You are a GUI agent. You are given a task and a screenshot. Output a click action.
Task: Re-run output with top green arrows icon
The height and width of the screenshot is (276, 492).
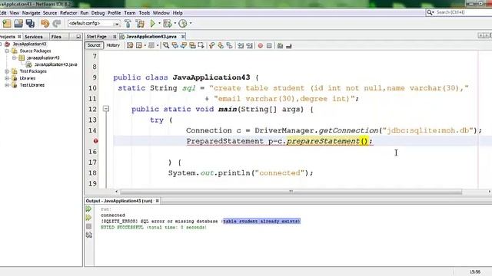[x=89, y=209]
